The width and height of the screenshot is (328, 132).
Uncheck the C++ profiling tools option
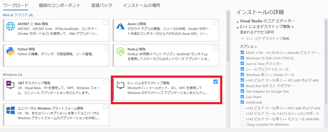point(242,69)
